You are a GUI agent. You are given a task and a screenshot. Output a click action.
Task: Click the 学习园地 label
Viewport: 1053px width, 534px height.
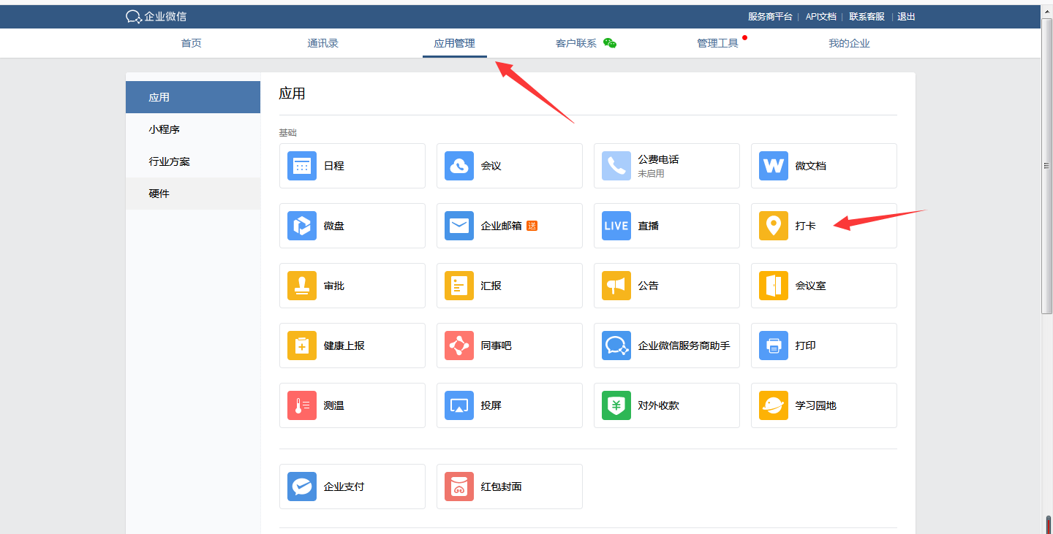click(x=816, y=405)
